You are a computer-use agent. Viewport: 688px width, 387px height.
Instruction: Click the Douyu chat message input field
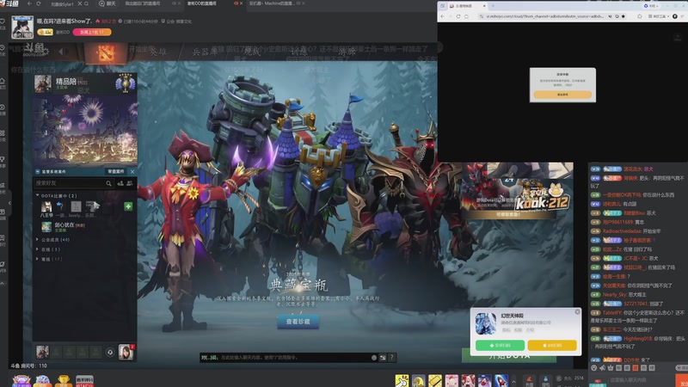pos(641,380)
